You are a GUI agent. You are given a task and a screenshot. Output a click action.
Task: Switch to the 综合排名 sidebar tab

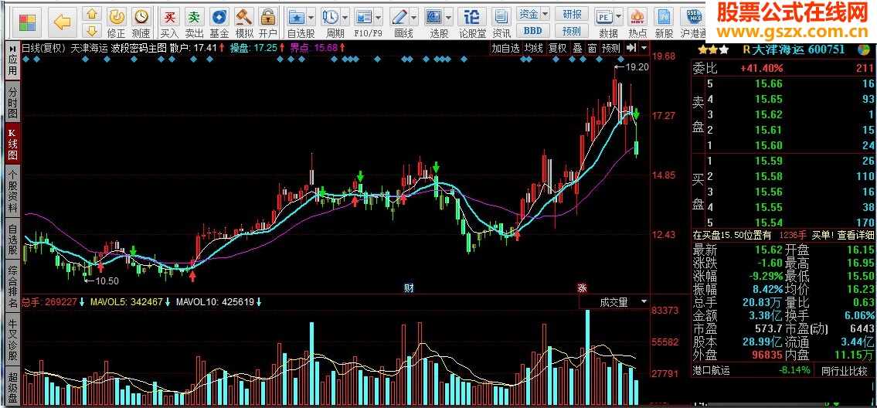(x=12, y=287)
